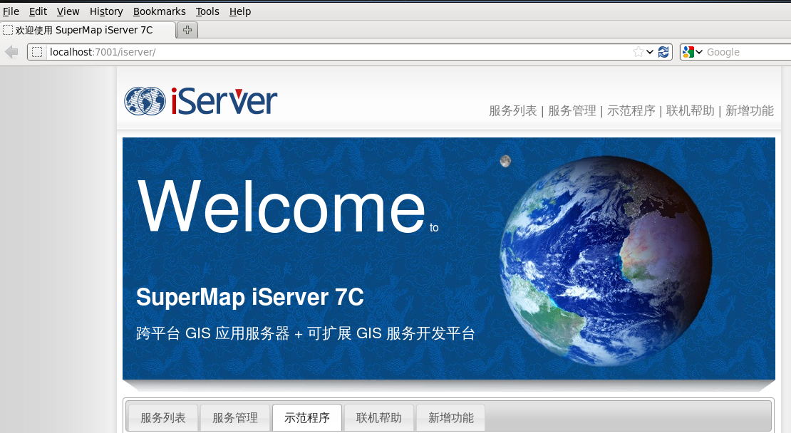The height and width of the screenshot is (433, 791).
Task: Switch to the 服务列表 tab below banner
Action: point(163,417)
